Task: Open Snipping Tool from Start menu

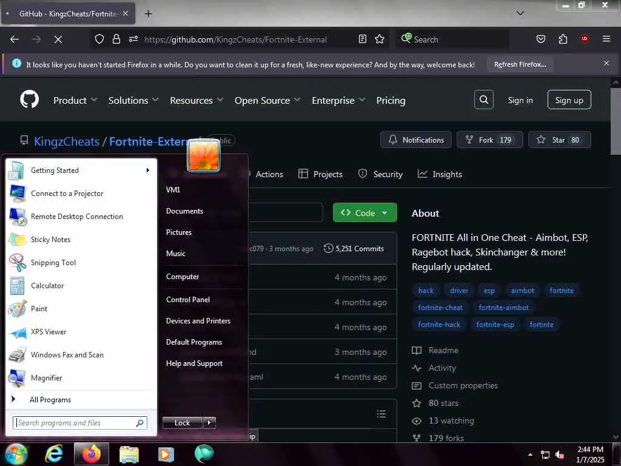Action: 81,262
